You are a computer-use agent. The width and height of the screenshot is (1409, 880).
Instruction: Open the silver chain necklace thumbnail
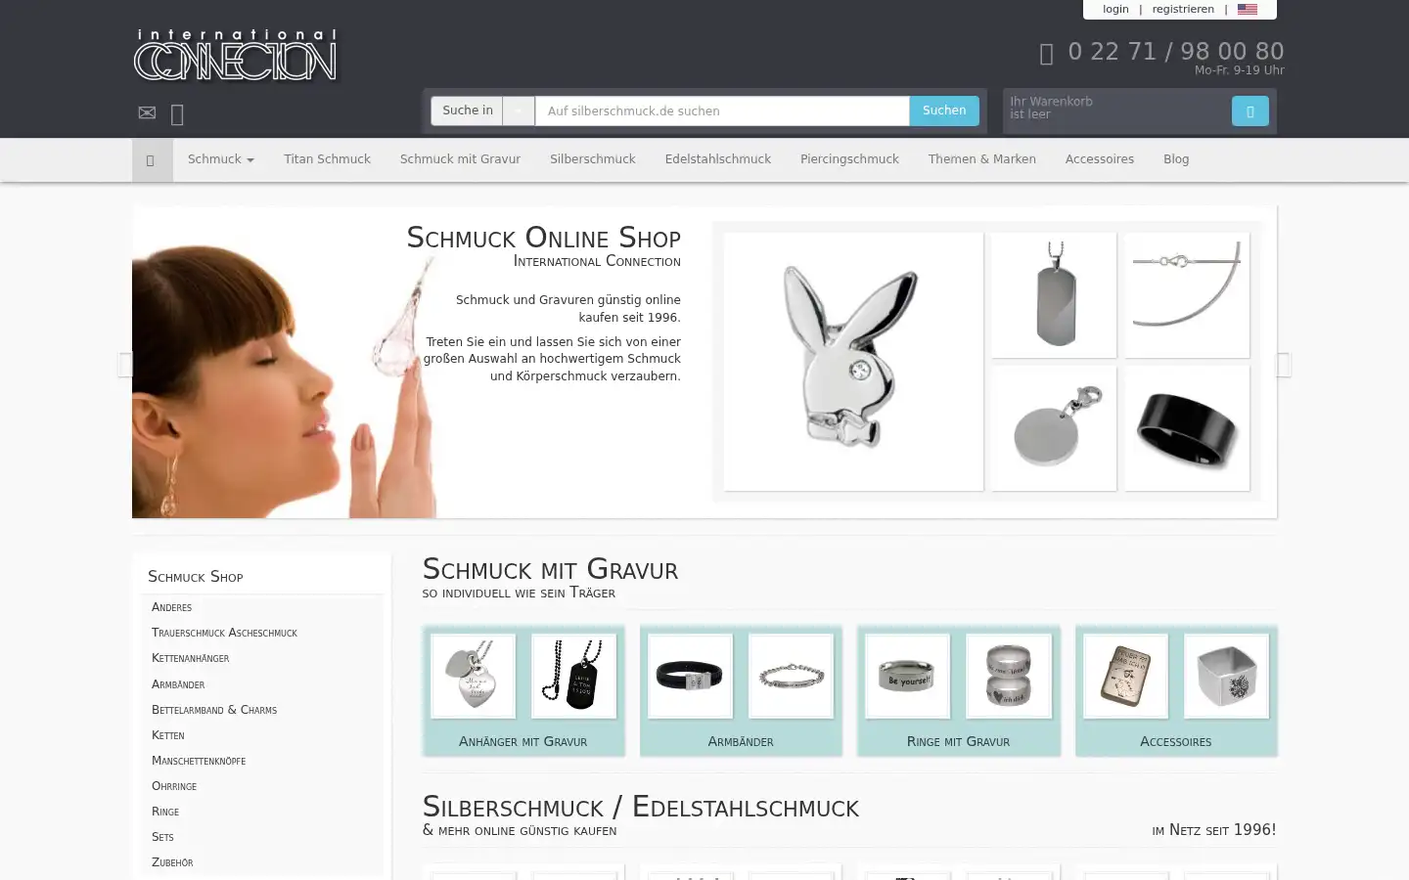click(x=1187, y=295)
